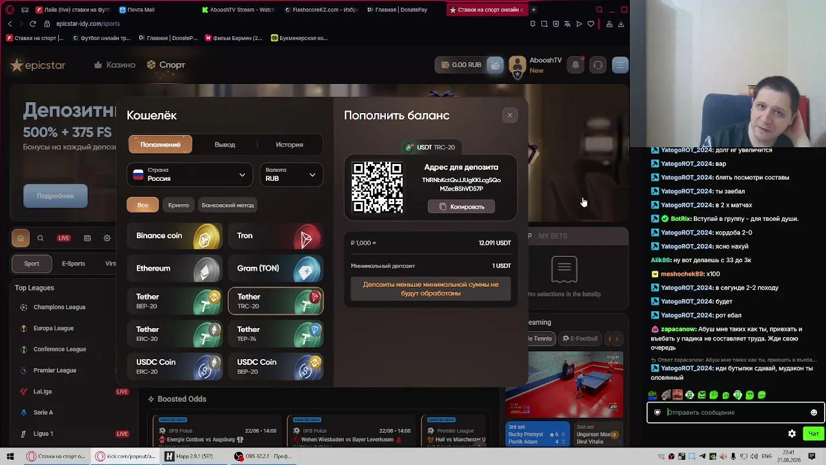Select Tether ERC-20 payment method
This screenshot has width=826, height=465.
175,334
